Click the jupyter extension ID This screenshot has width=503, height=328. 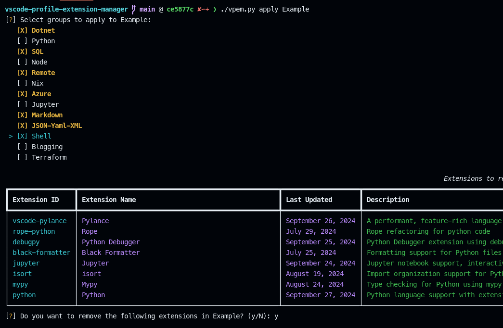(x=26, y=263)
